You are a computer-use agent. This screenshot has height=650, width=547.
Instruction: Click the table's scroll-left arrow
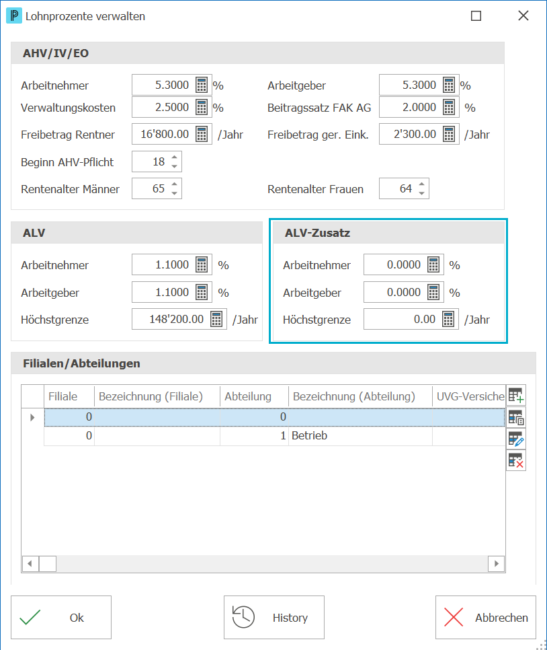pyautogui.click(x=30, y=564)
